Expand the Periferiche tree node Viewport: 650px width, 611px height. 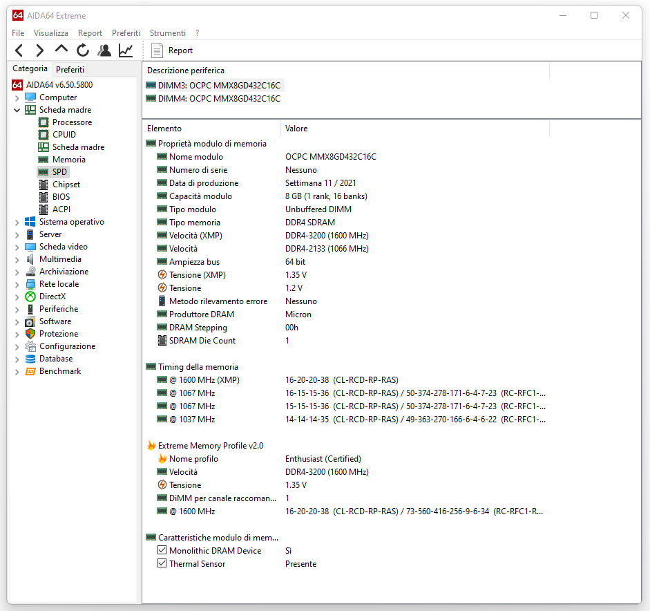click(17, 310)
